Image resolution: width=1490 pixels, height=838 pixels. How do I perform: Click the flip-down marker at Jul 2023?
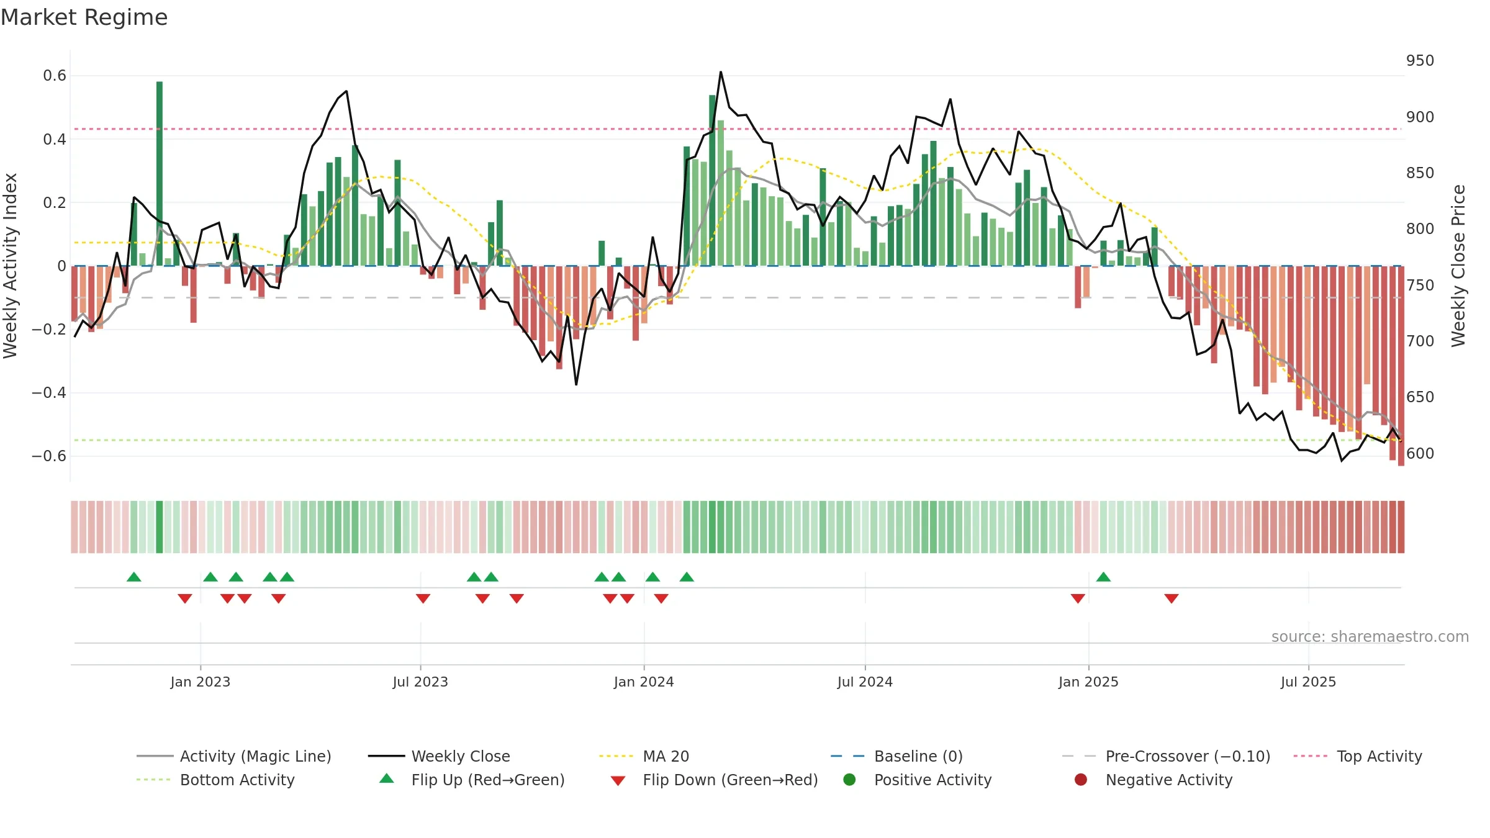pos(423,598)
